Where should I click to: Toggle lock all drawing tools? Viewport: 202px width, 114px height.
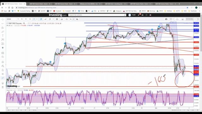click(3, 70)
